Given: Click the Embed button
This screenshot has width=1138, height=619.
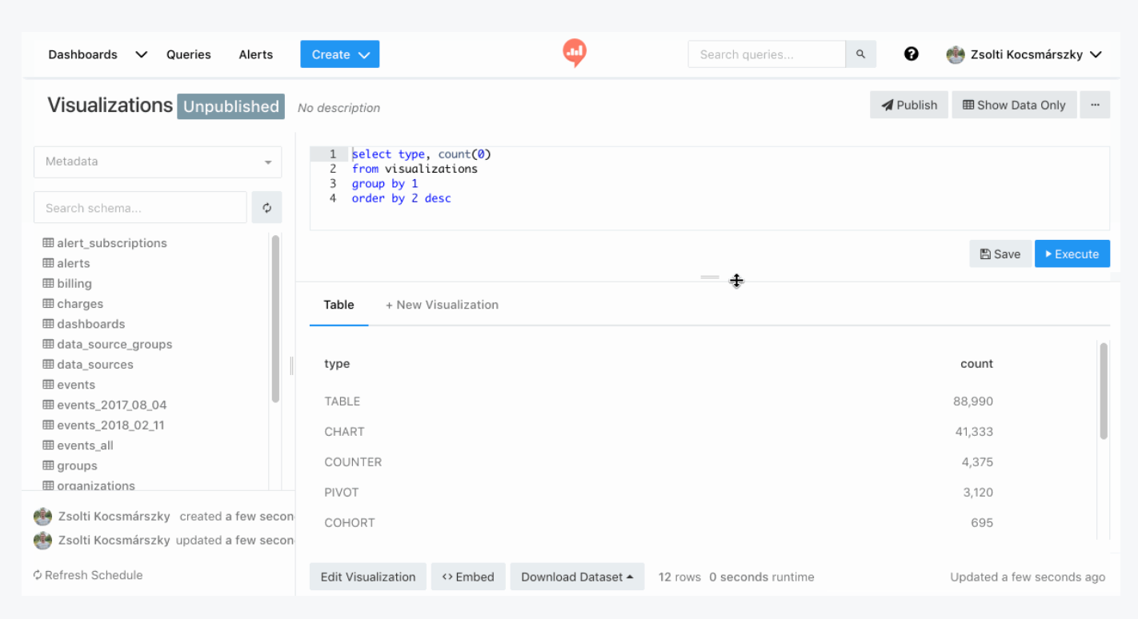Looking at the screenshot, I should (468, 577).
